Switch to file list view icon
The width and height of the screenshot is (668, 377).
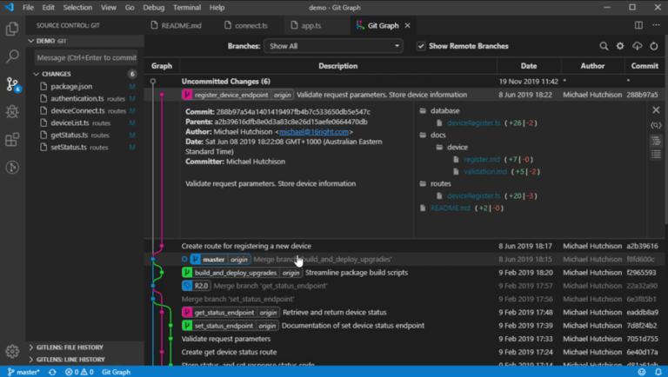(656, 154)
